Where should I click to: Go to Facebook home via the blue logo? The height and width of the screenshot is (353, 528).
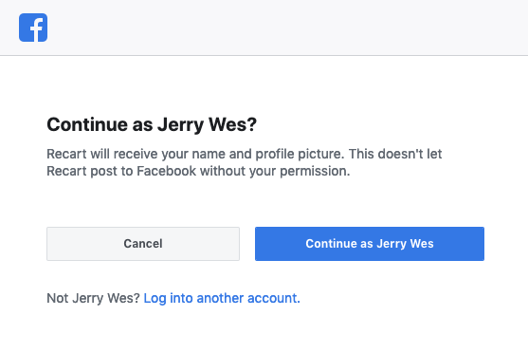pyautogui.click(x=33, y=28)
